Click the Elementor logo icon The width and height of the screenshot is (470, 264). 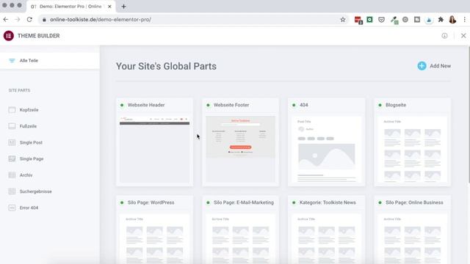[x=9, y=36]
